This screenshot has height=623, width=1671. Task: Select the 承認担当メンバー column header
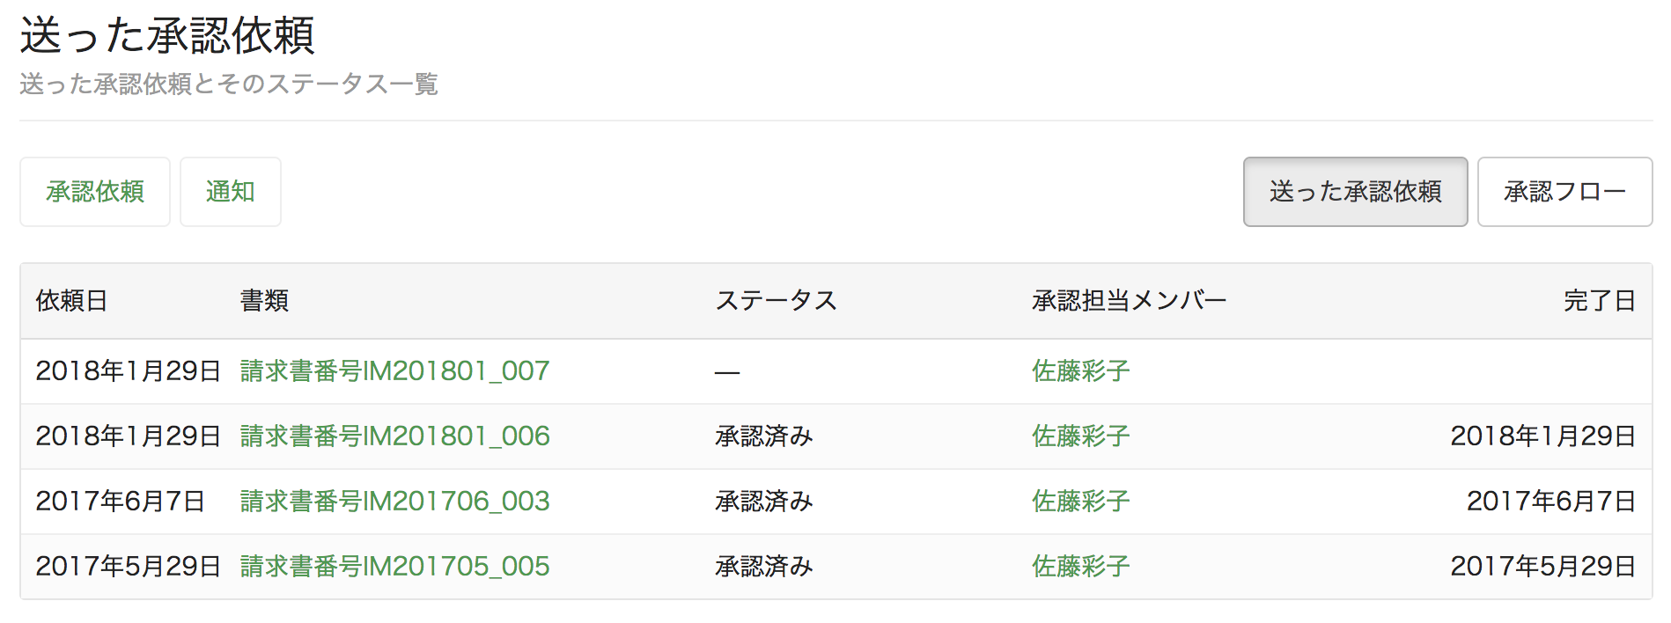point(1129,301)
